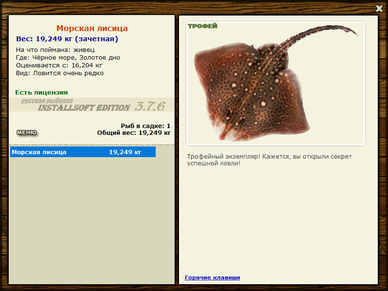
Task: Click the 3.7.6 version number graphic
Action: (x=150, y=106)
